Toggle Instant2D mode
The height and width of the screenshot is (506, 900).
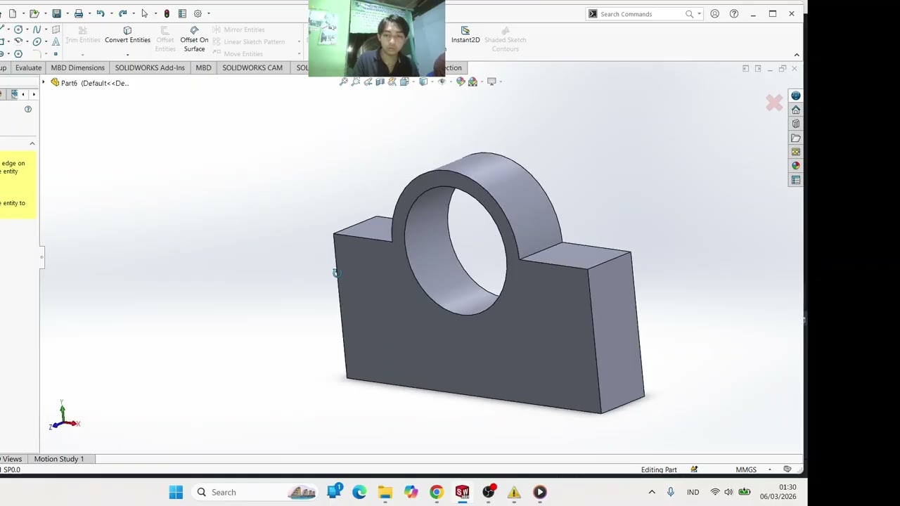465,35
